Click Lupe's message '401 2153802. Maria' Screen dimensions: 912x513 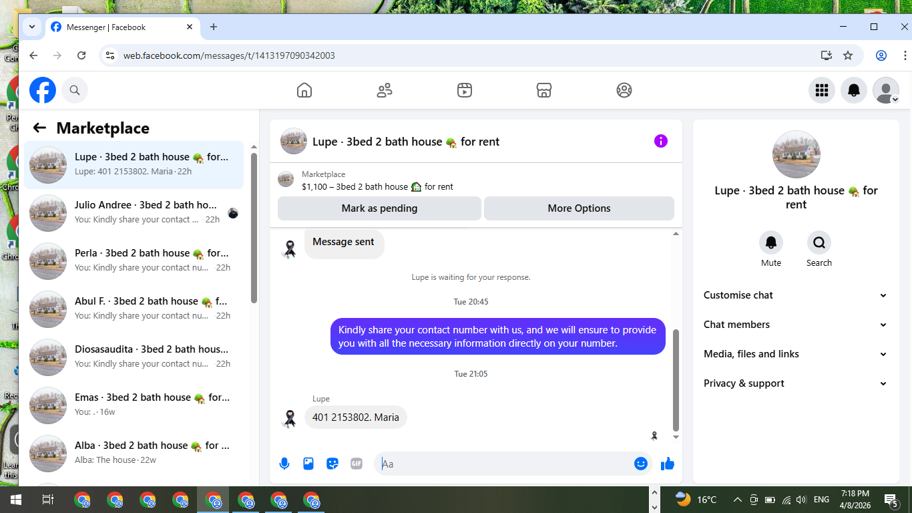(356, 417)
